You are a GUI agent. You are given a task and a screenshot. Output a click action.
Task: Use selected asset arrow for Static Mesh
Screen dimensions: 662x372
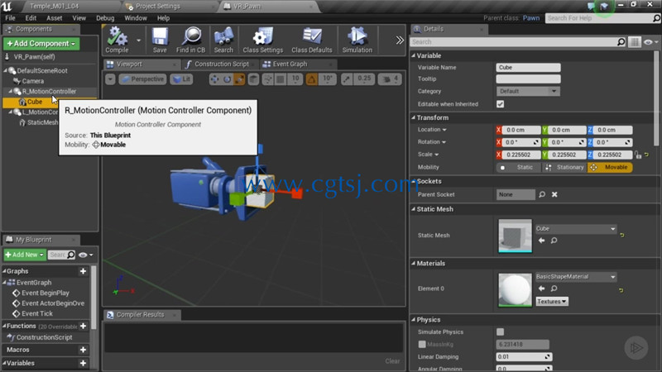tap(542, 241)
